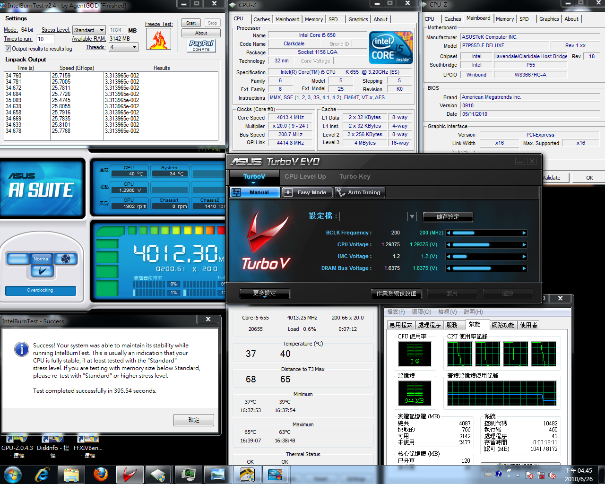Viewport: 605px width, 484px height.
Task: Click the Intel Core i5 logo in CPU-Z
Action: coord(391,48)
